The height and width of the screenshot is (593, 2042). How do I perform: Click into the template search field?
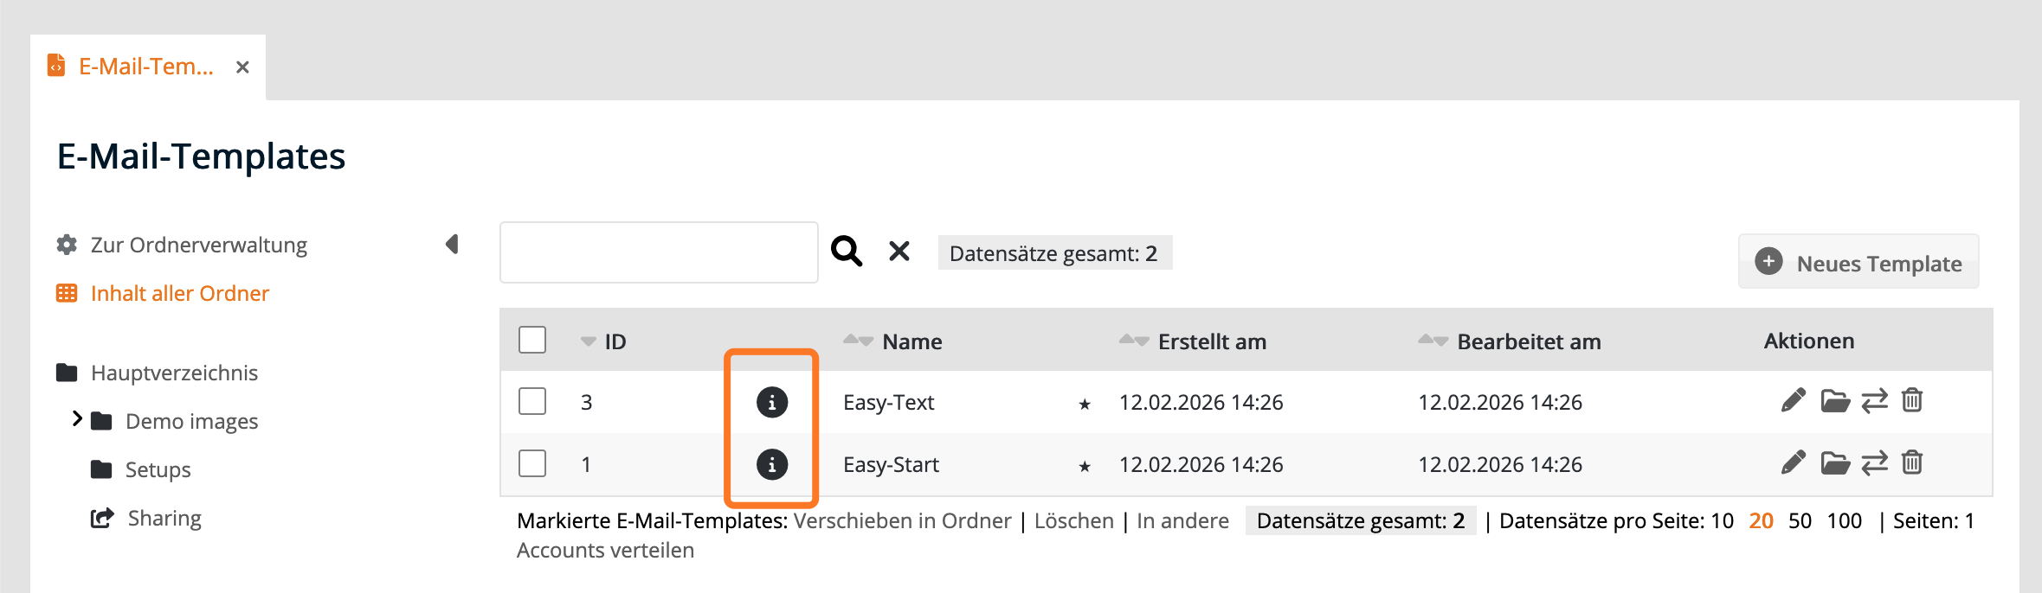(x=659, y=252)
